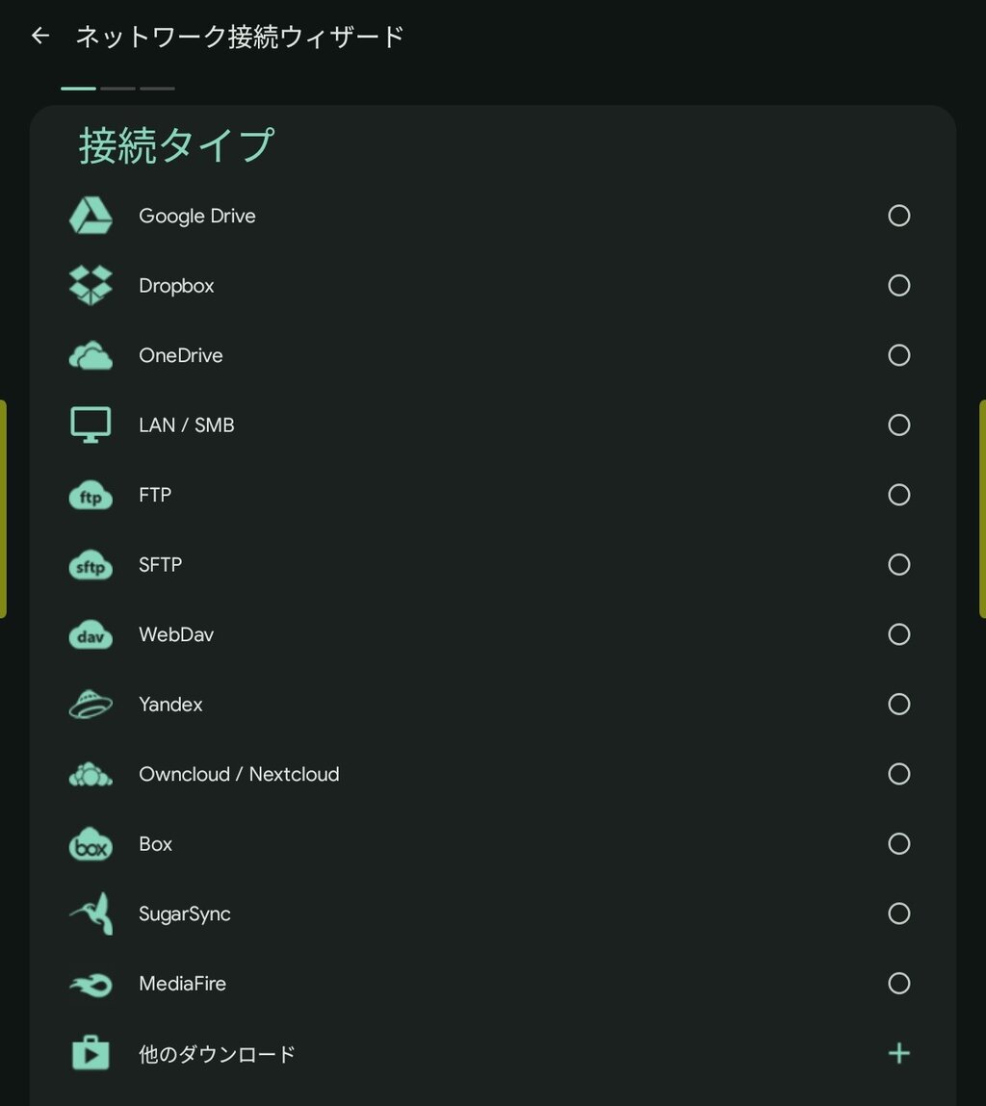Click the WebDav cloud icon
Screen dimensions: 986x1106
pos(91,635)
